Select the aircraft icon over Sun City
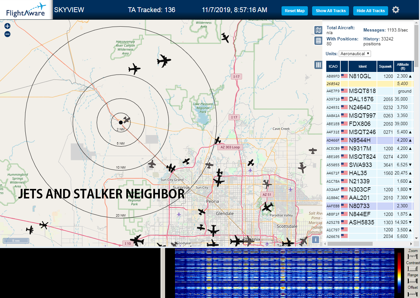The width and height of the screenshot is (420, 298). [x=219, y=181]
